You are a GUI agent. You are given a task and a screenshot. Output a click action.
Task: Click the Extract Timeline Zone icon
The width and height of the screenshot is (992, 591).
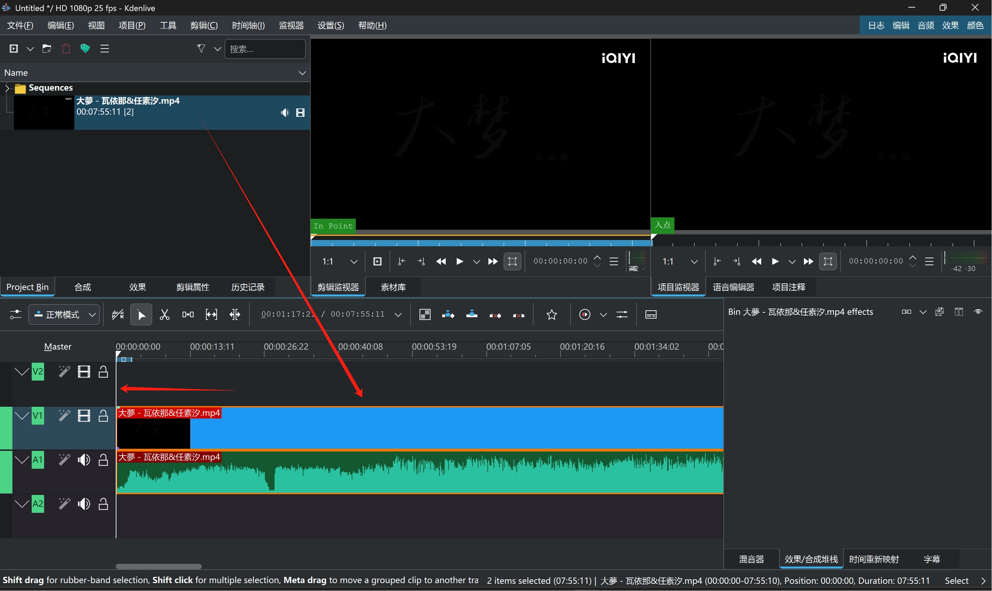click(x=495, y=315)
